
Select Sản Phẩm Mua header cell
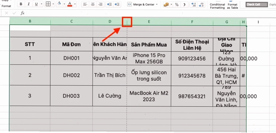(149, 45)
